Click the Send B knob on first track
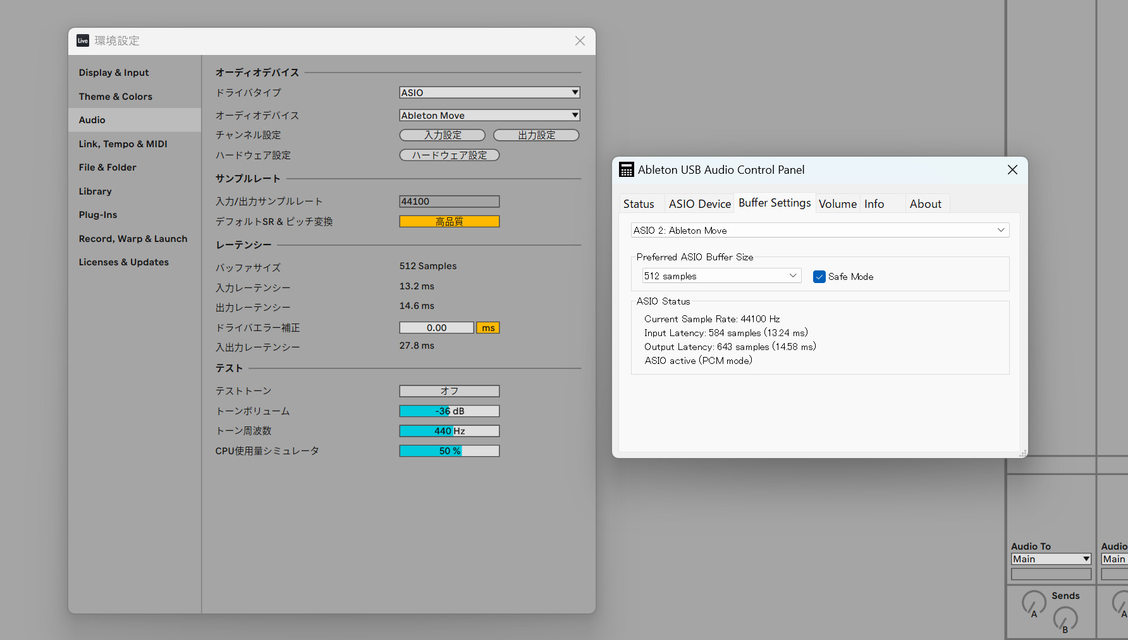This screenshot has height=640, width=1128. [x=1065, y=619]
